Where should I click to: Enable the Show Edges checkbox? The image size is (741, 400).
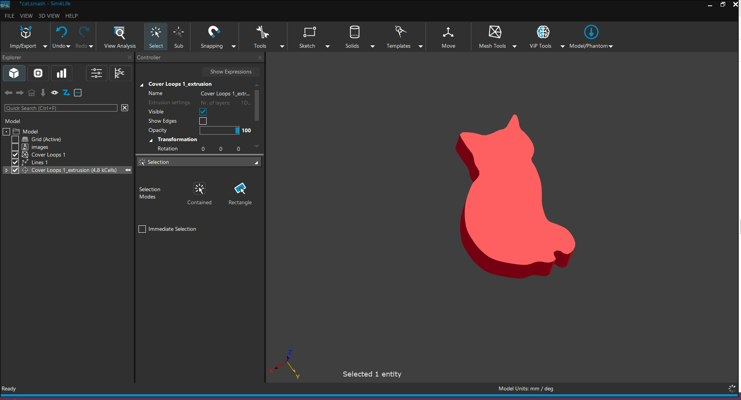coord(203,121)
